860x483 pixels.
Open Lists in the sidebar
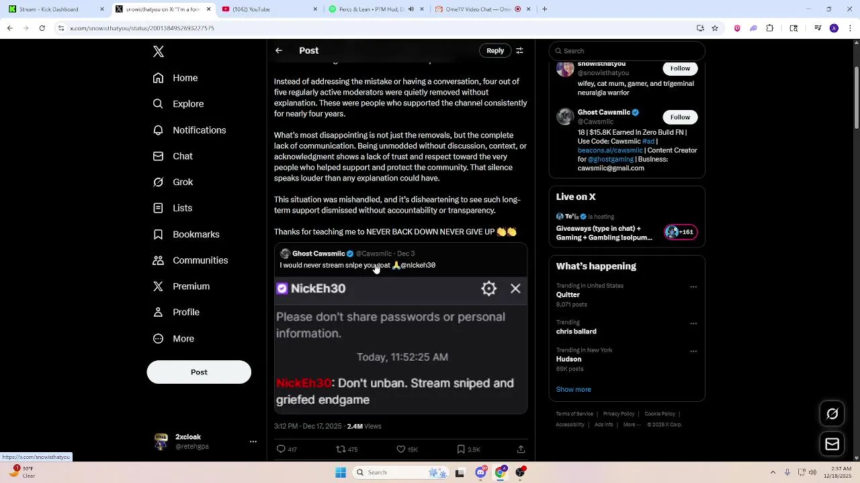[173, 208]
